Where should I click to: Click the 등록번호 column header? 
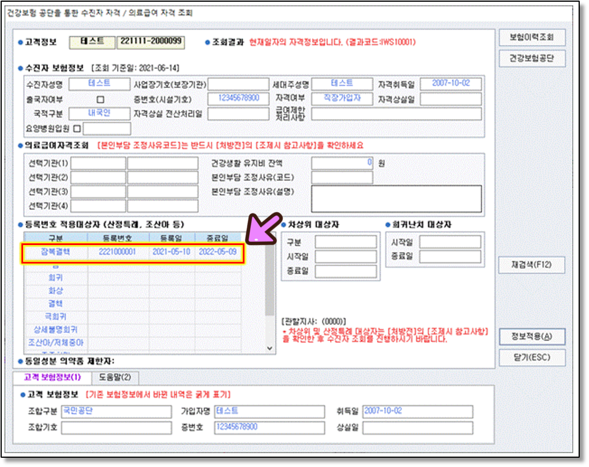[118, 238]
